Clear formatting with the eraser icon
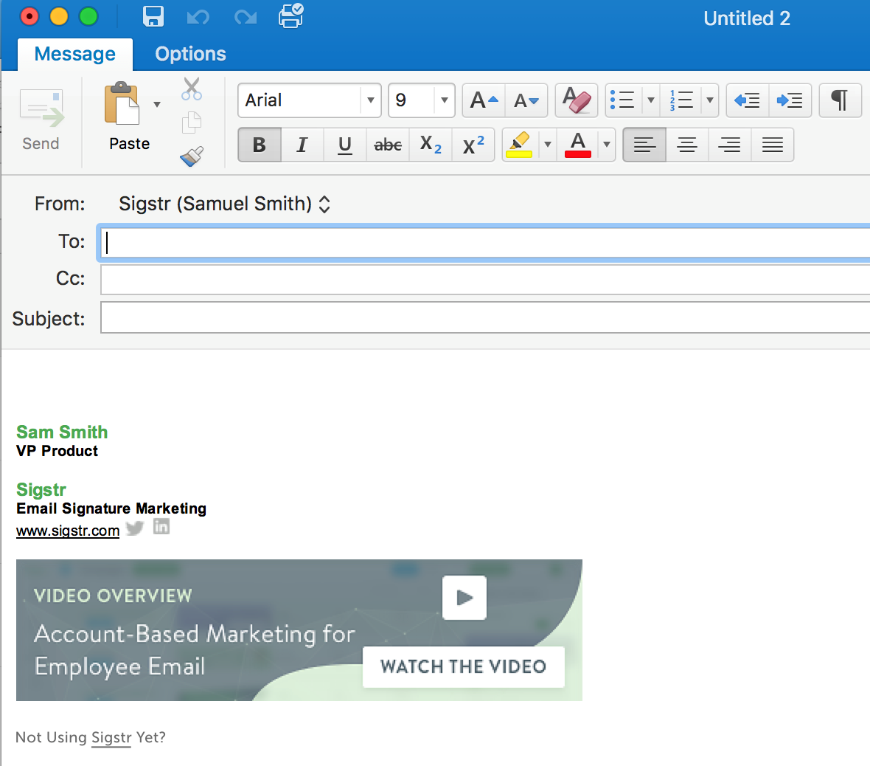Screen dimensions: 870x766 (577, 100)
